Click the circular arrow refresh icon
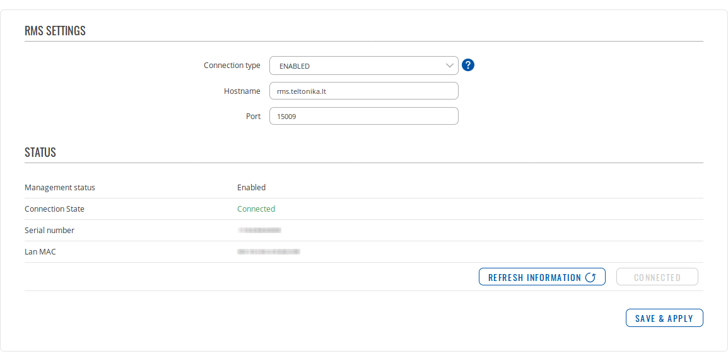Viewport: 728px width, 361px height. [590, 277]
